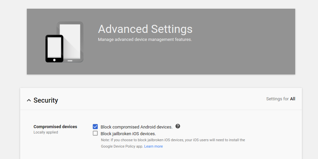318x159 pixels.
Task: Uncheck Block compromised Android devices checkbox
Action: point(95,127)
